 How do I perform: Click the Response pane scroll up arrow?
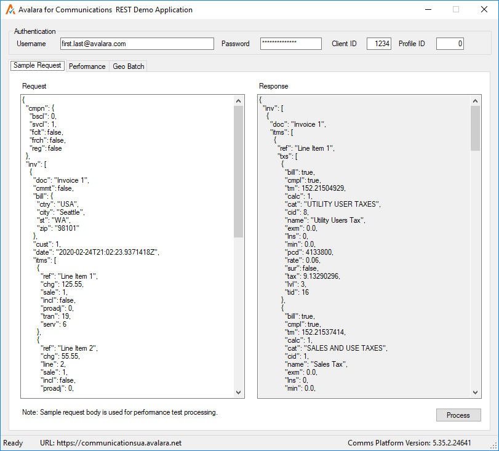(x=475, y=100)
